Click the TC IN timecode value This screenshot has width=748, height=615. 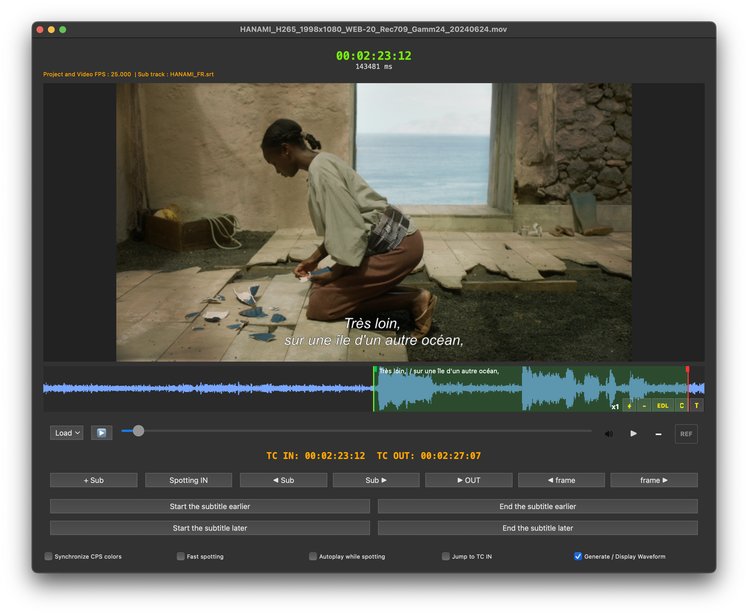tap(335, 456)
